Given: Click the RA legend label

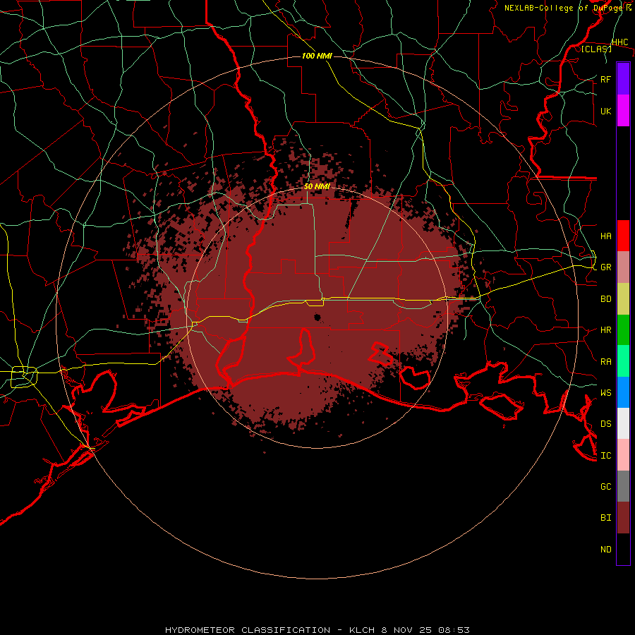Looking at the screenshot, I should pyautogui.click(x=606, y=361).
